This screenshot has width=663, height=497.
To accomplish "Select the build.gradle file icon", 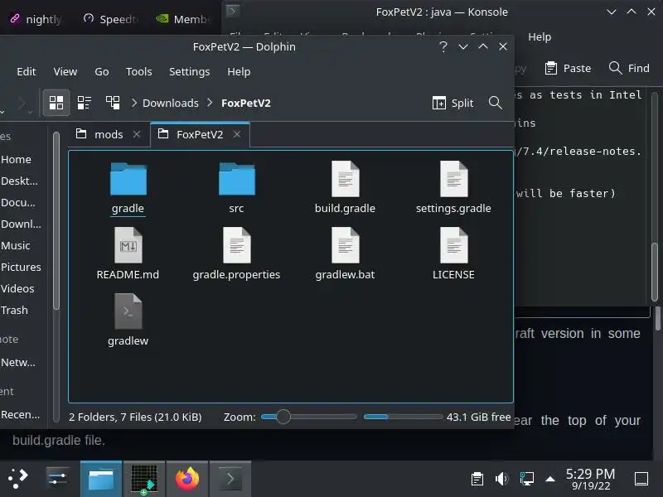I will pos(345,178).
